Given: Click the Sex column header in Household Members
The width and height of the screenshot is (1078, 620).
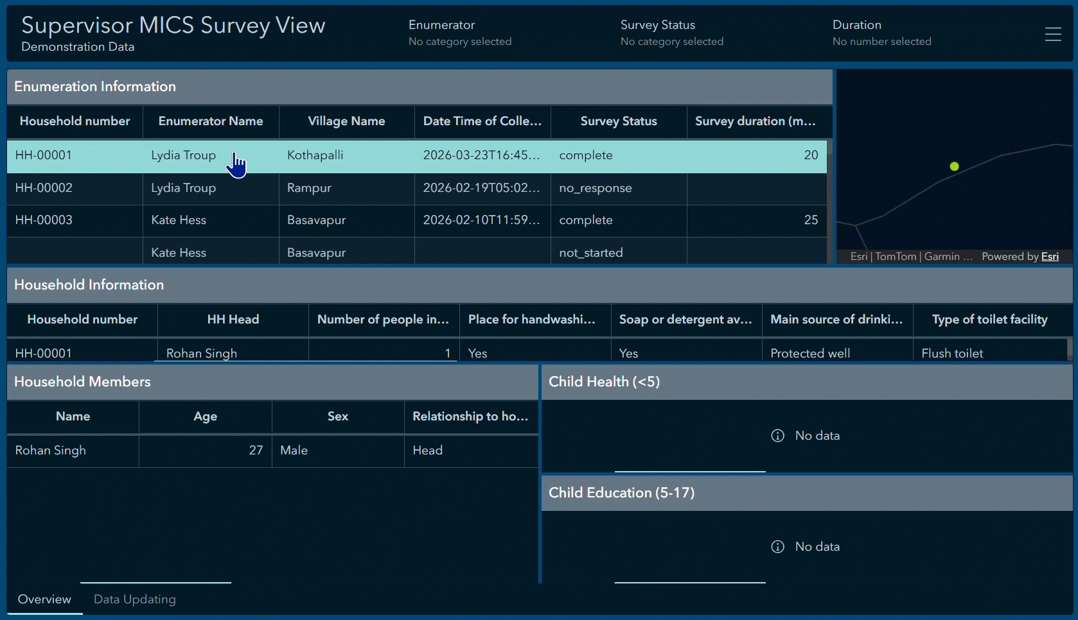Looking at the screenshot, I should (338, 417).
